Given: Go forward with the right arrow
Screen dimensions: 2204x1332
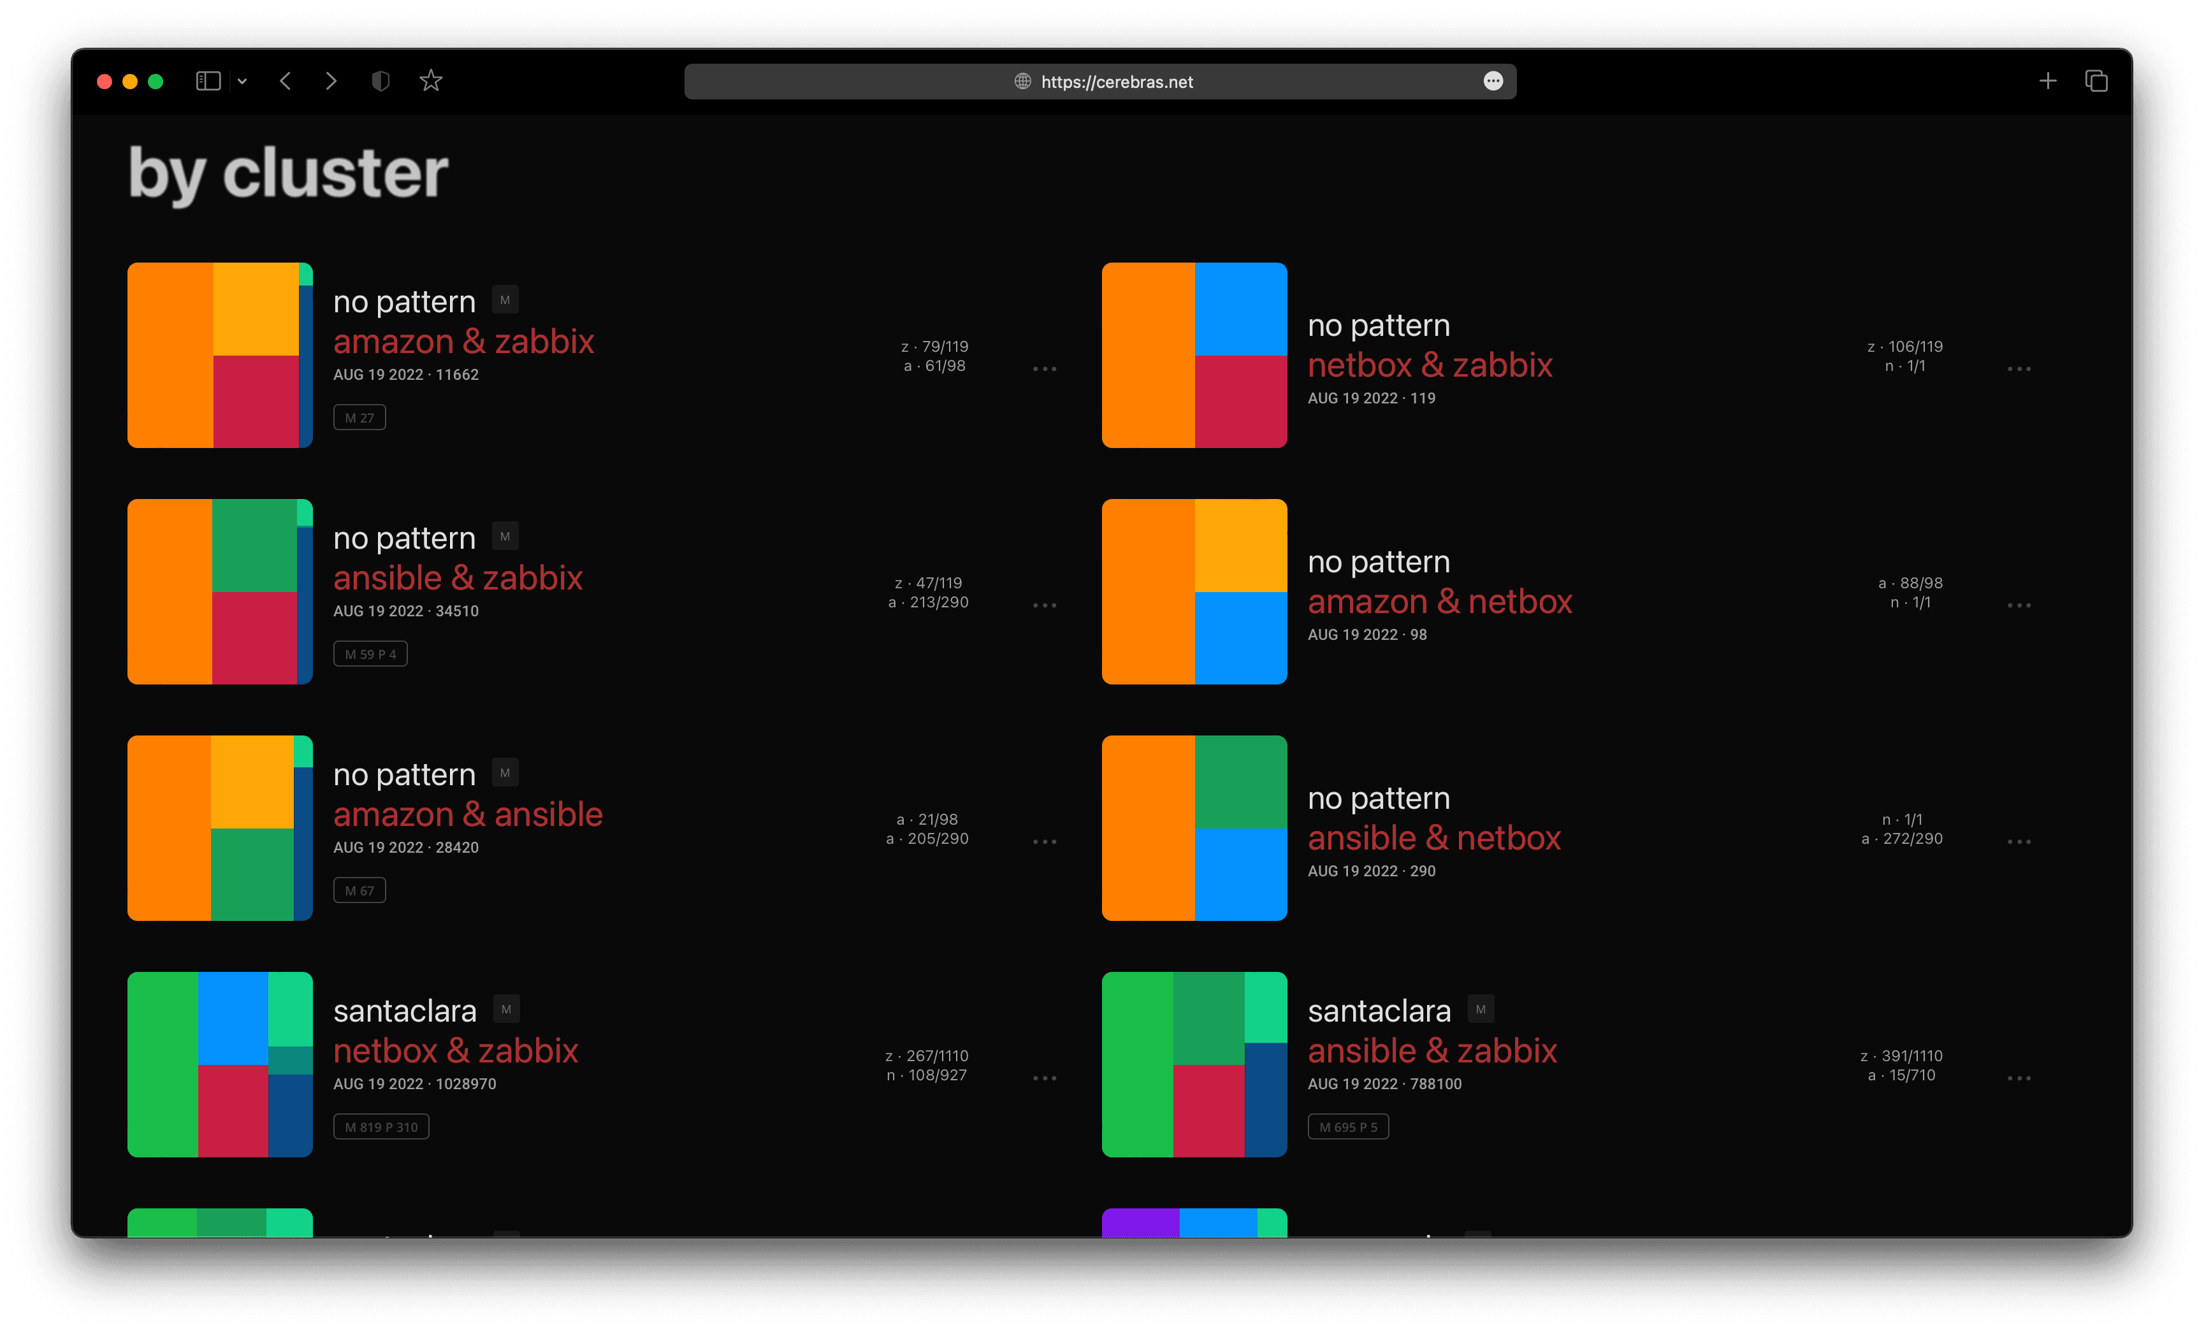Looking at the screenshot, I should (331, 82).
